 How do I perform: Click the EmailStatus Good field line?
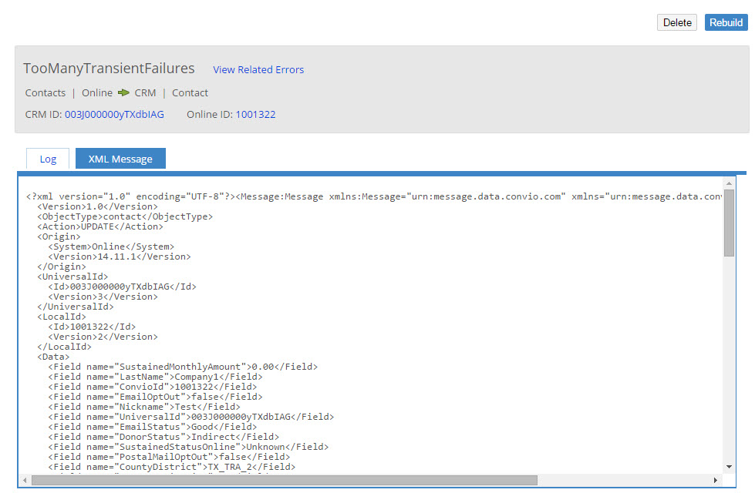(153, 427)
